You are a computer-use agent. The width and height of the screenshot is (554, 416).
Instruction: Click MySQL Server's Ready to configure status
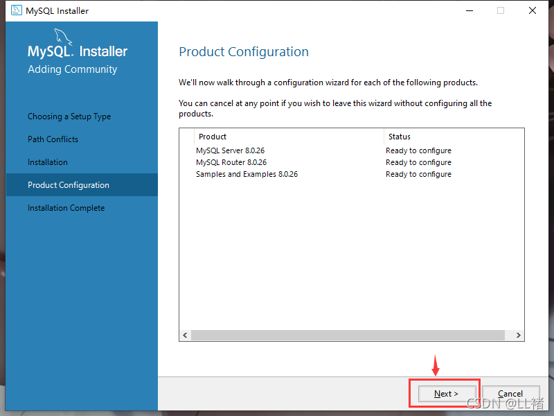point(419,150)
